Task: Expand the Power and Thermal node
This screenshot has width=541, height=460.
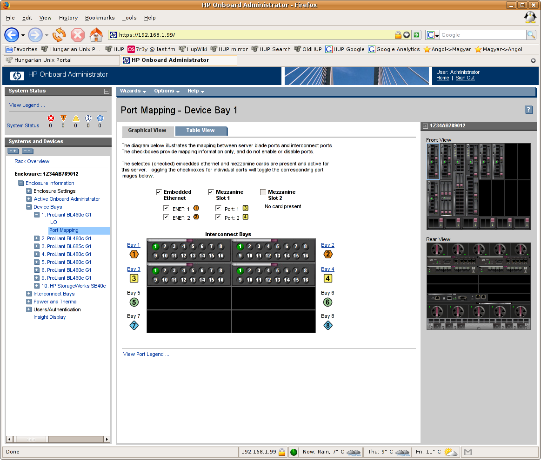Action: [x=29, y=302]
